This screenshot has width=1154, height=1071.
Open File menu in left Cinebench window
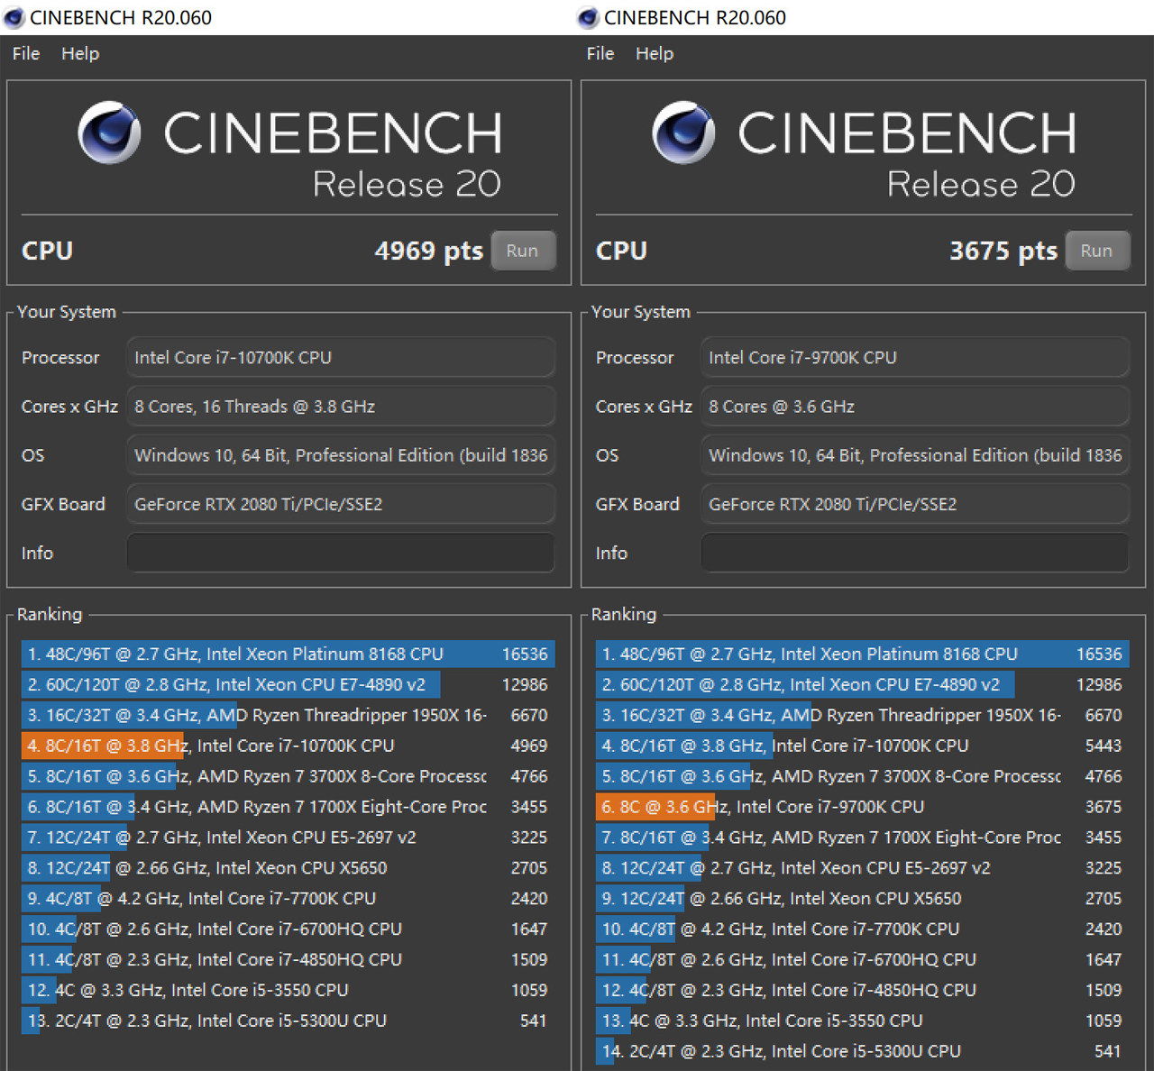coord(26,53)
